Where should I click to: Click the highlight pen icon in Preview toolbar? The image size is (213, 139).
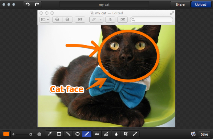pos(94,20)
